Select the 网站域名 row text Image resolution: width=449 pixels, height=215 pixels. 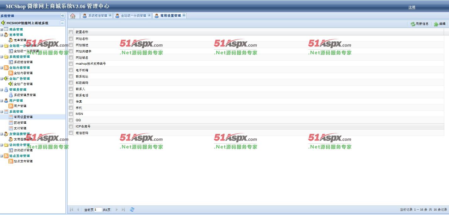82,57
